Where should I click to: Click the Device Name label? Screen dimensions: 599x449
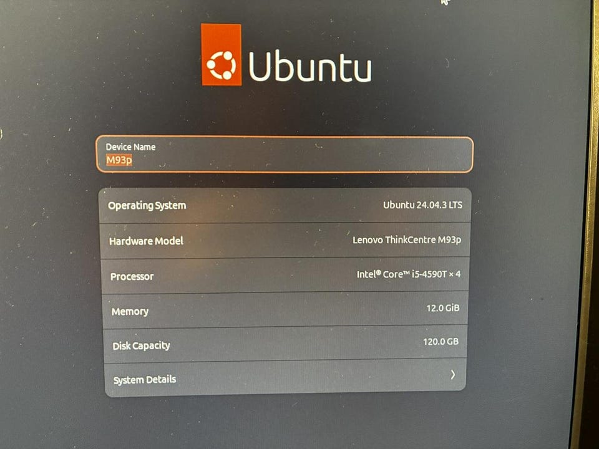130,147
